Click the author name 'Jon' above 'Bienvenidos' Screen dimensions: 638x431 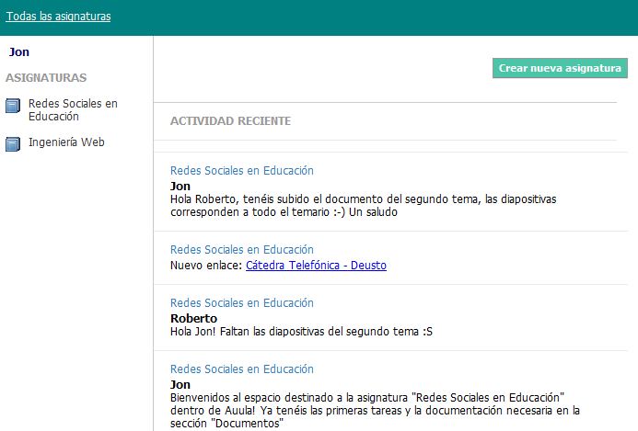[180, 384]
